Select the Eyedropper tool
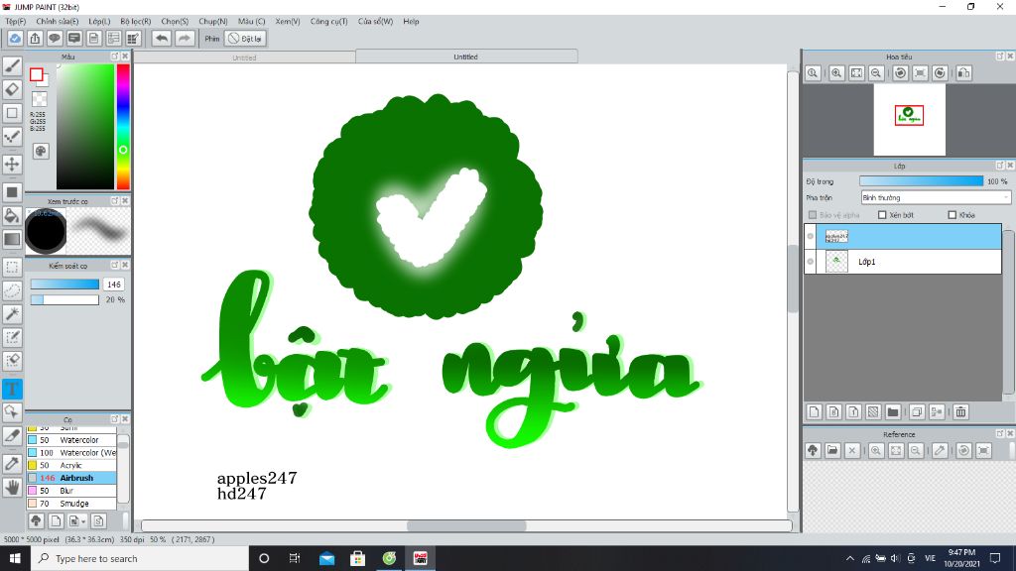The image size is (1016, 571). tap(12, 464)
